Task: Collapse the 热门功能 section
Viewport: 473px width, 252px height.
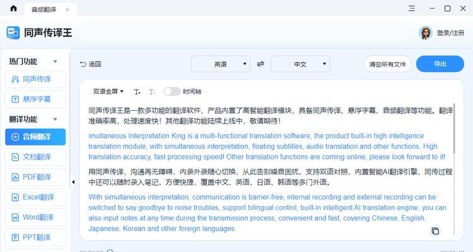Action: (55, 62)
